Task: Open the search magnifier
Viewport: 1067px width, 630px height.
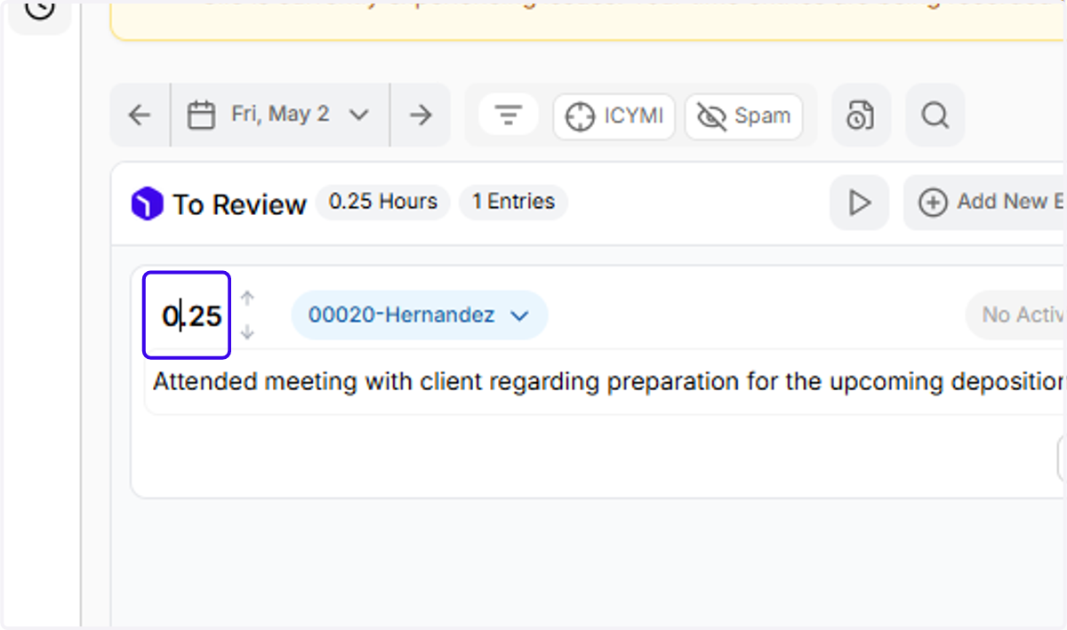Action: (935, 115)
